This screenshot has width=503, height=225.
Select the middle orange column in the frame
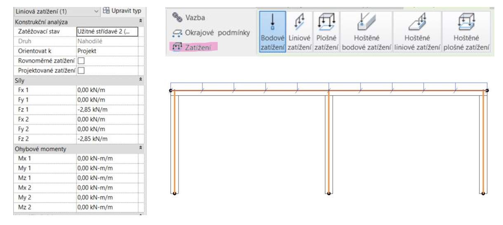point(329,144)
